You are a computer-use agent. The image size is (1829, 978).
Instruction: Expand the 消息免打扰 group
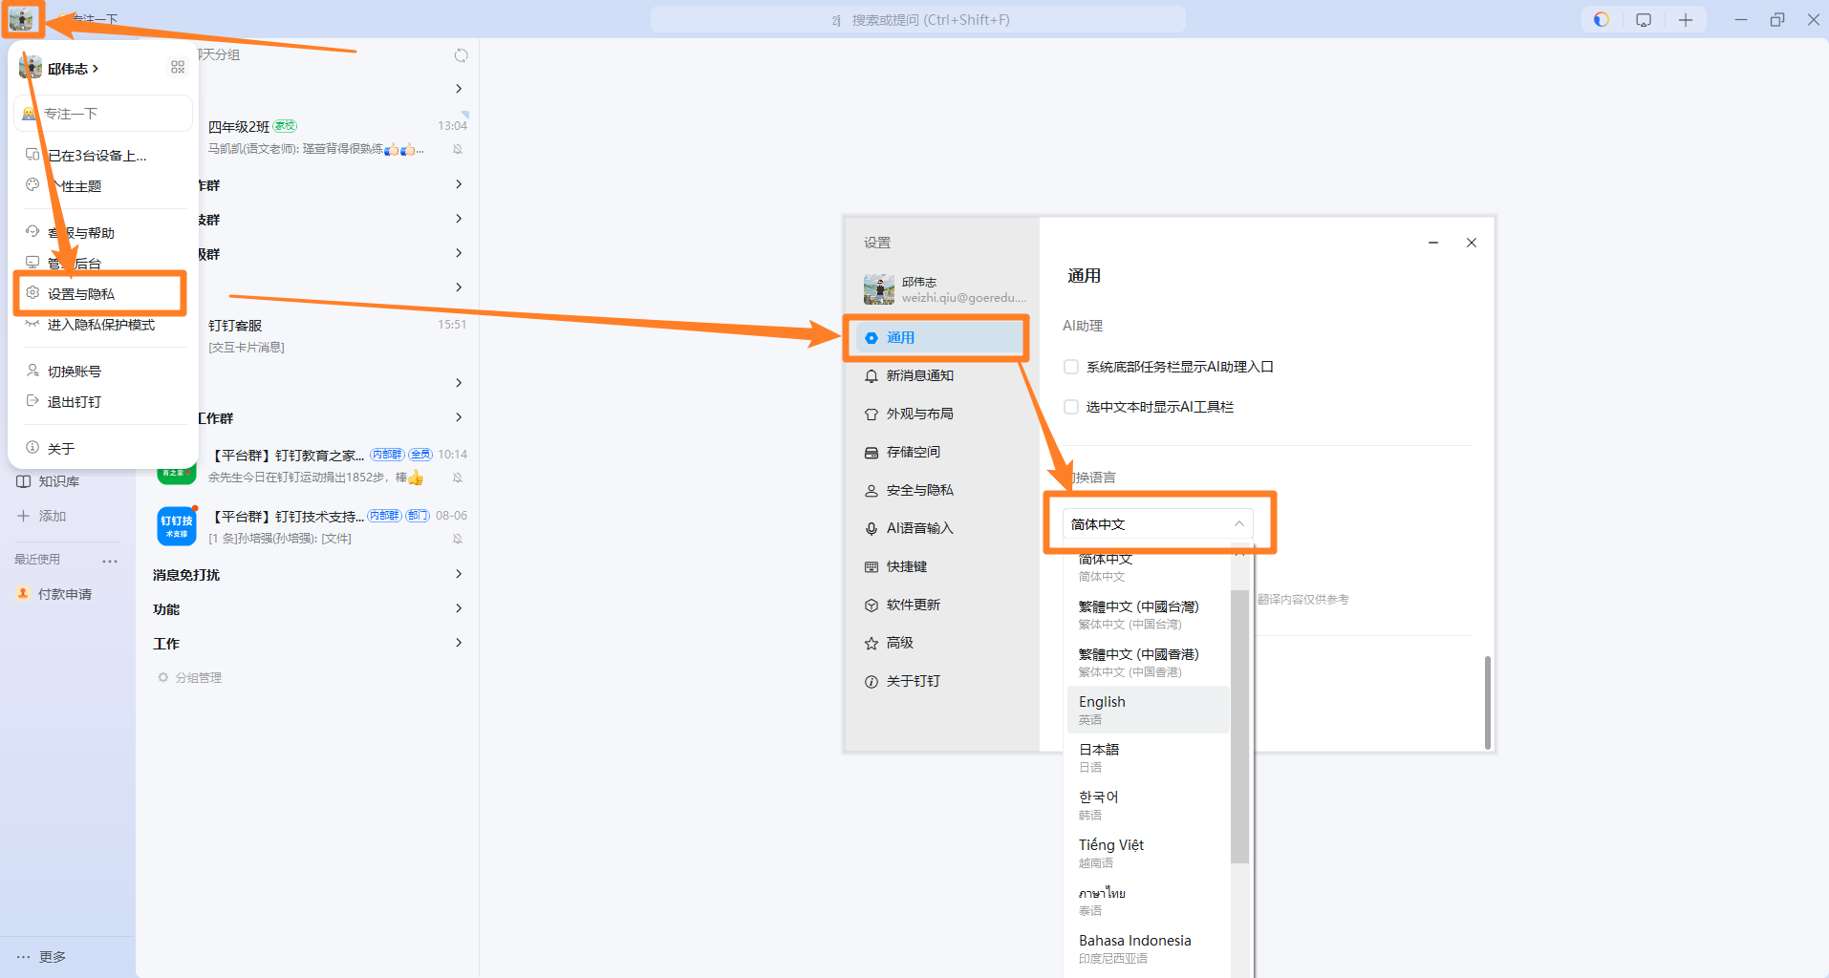(308, 574)
